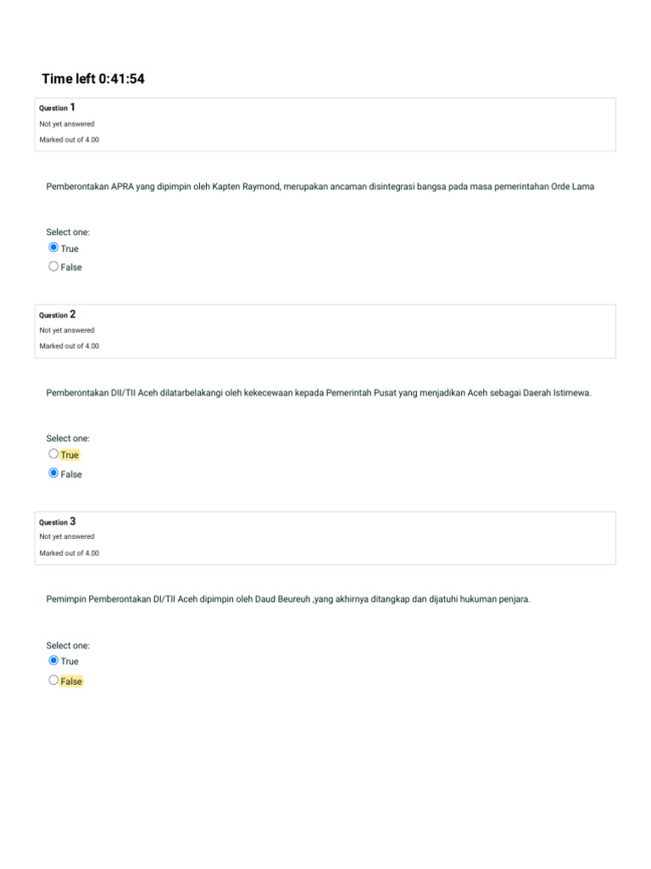Click the Question 1 heading
Screen dimensions: 651x869
coord(58,108)
